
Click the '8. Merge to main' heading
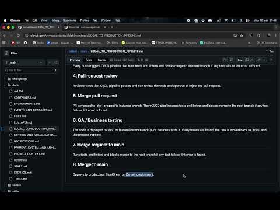coord(90,164)
